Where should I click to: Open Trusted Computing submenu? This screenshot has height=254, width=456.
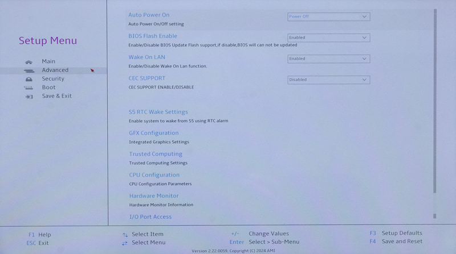click(x=156, y=154)
